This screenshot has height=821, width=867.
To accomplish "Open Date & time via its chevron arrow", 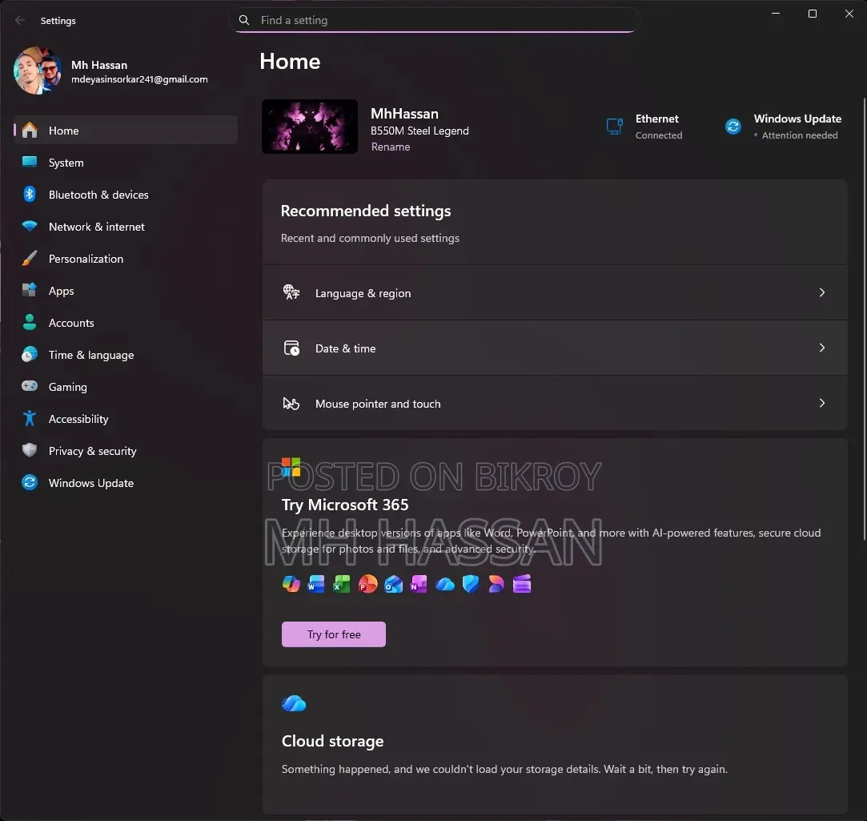I will pyautogui.click(x=822, y=348).
